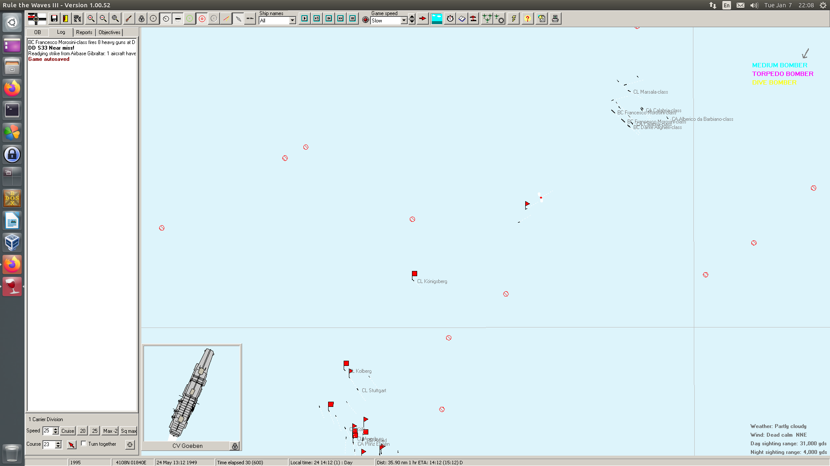The image size is (830, 466).
Task: Switch to the Log tab
Action: click(x=61, y=32)
